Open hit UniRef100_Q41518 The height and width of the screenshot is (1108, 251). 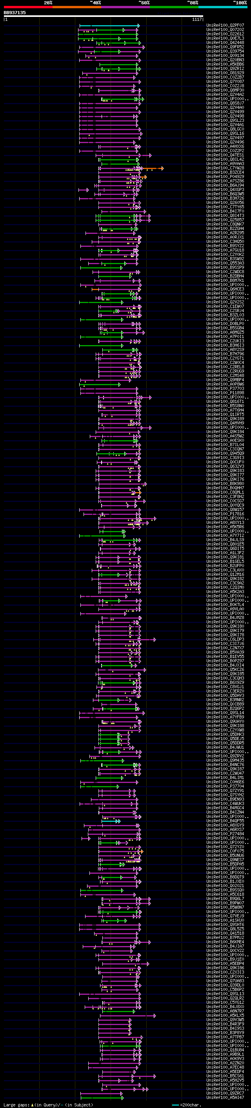coord(225,933)
